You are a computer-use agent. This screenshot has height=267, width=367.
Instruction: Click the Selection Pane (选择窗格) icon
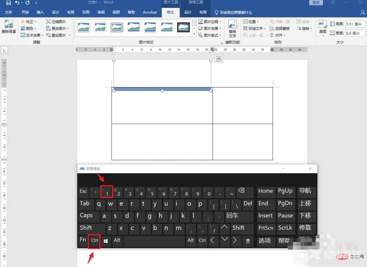click(272, 28)
